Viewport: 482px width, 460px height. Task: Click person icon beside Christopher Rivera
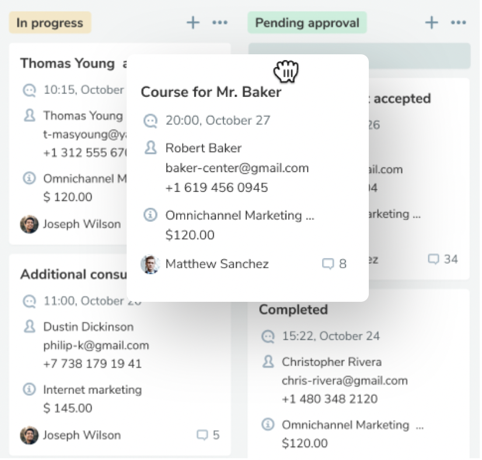[268, 362]
